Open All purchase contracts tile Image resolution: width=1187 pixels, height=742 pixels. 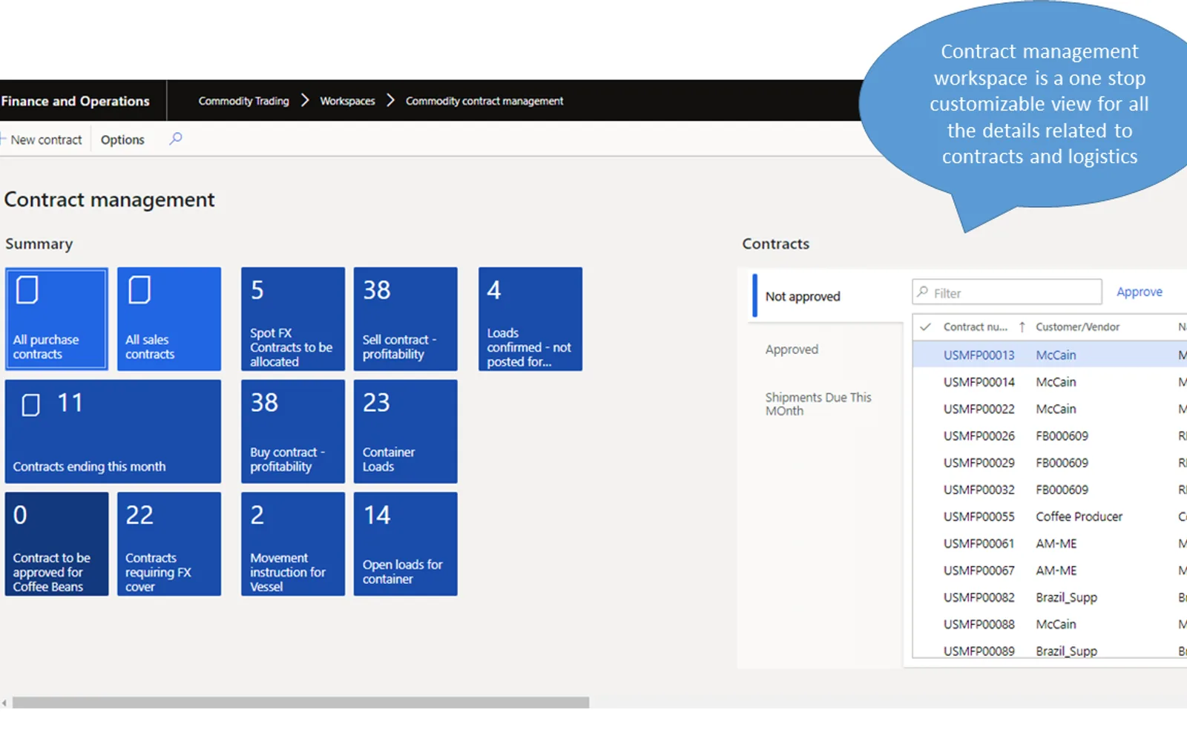(56, 318)
